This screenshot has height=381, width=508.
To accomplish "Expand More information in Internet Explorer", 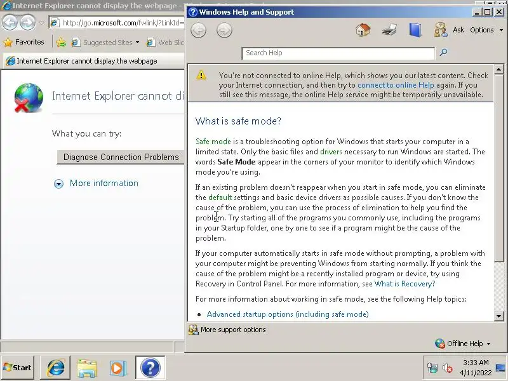I will point(97,184).
